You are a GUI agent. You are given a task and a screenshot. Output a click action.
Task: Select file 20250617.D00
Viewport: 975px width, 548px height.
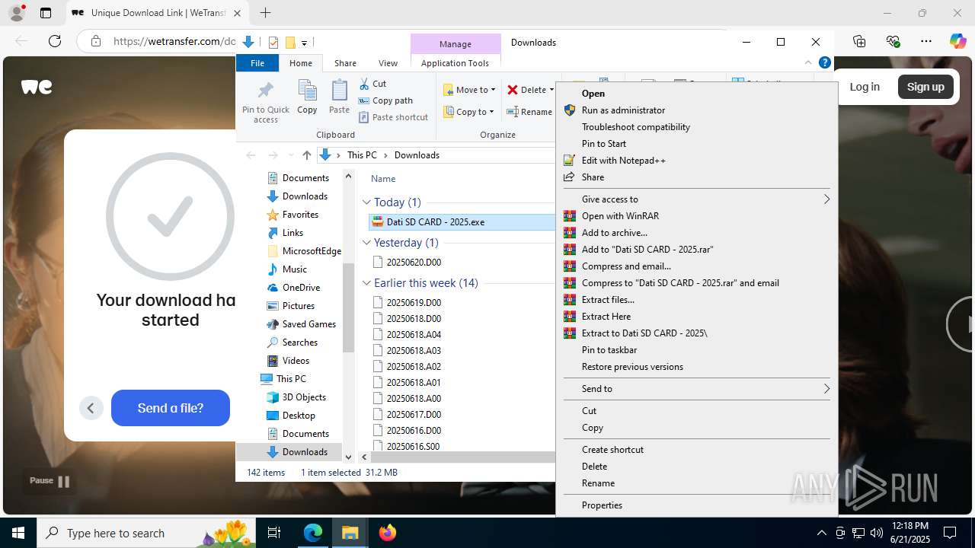(414, 415)
